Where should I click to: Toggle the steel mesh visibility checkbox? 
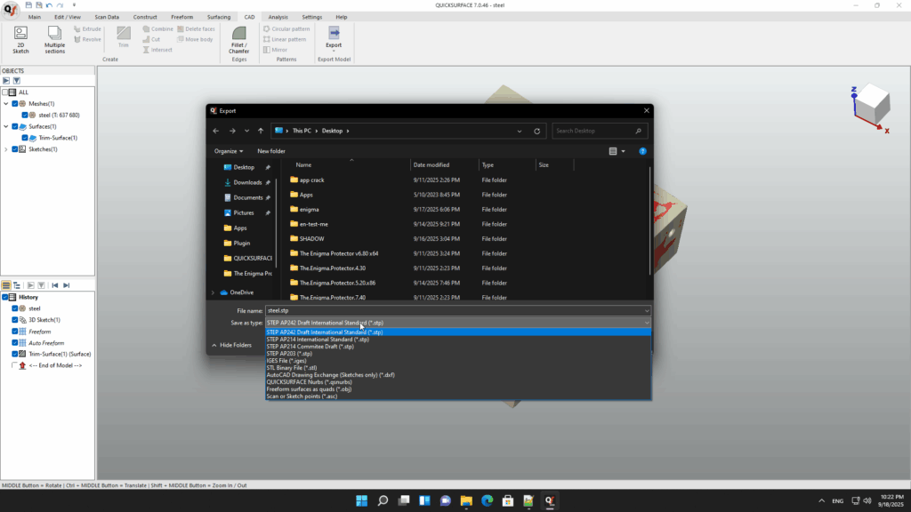27,115
